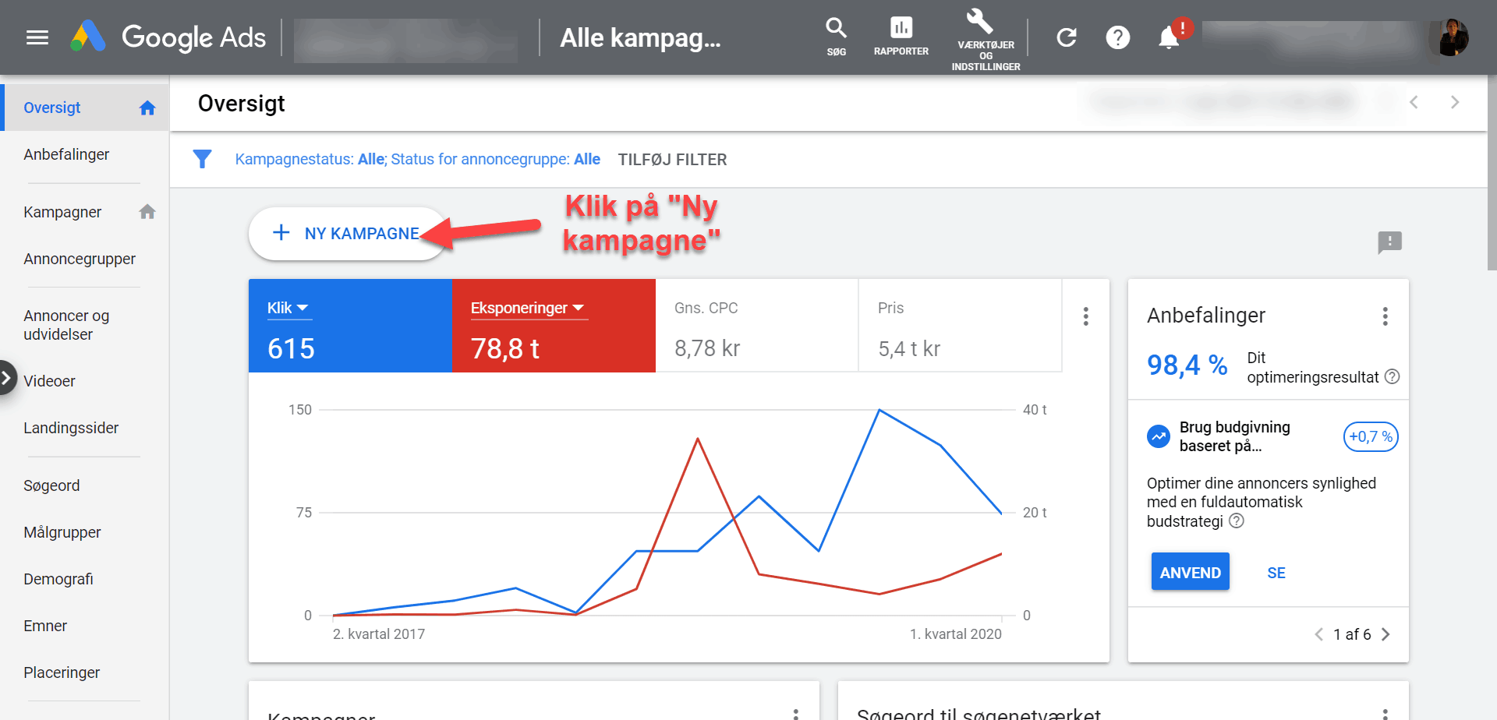Open the user profile avatar

(x=1451, y=37)
